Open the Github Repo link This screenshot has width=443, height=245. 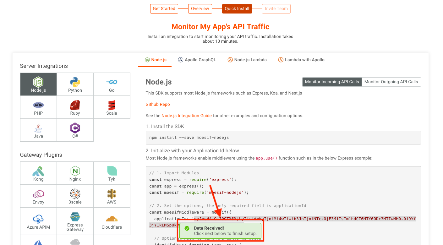pos(157,104)
